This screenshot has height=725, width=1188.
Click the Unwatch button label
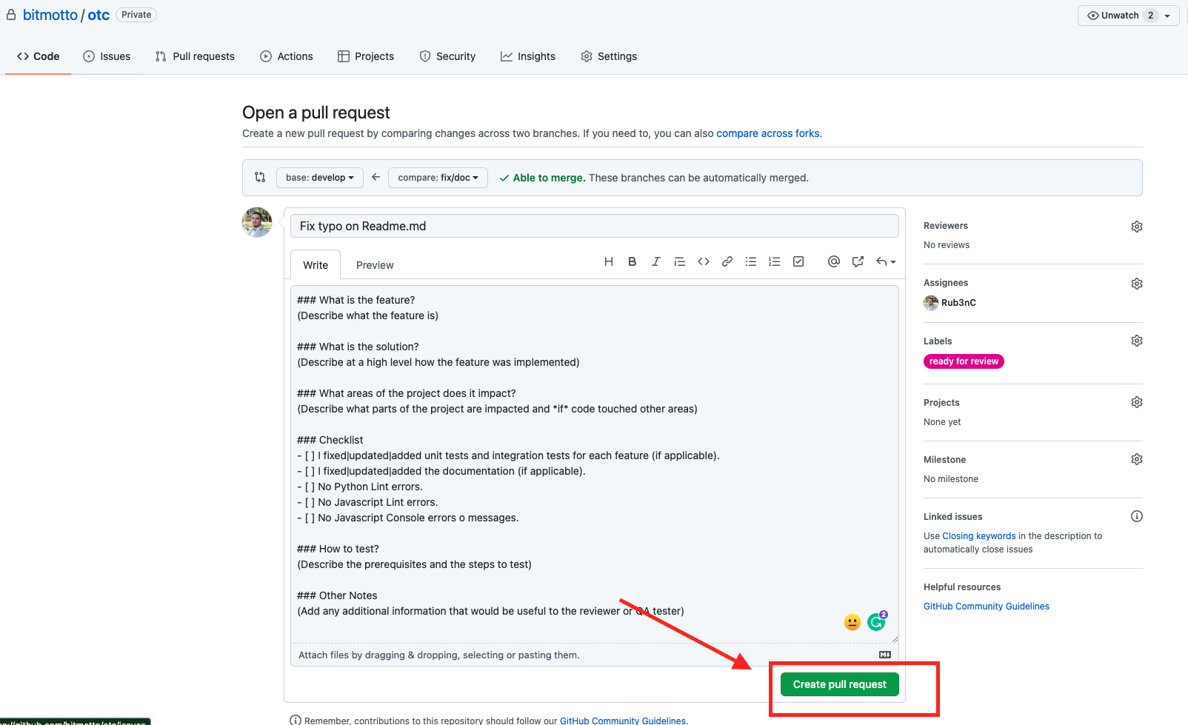click(x=1120, y=16)
